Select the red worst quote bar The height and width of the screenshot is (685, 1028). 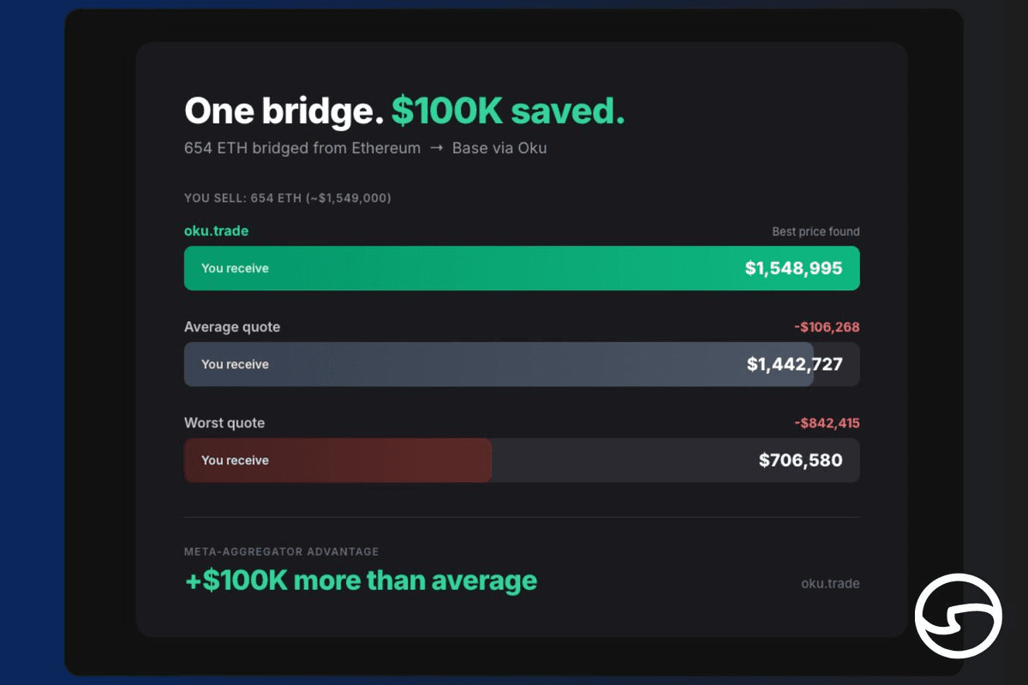pyautogui.click(x=338, y=460)
